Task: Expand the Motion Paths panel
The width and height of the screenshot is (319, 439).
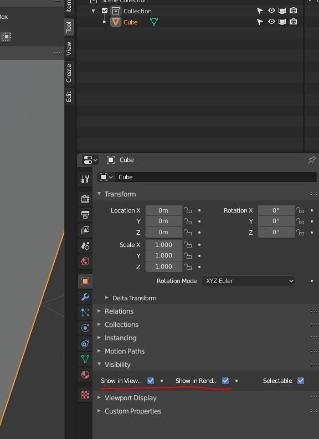Action: 99,351
